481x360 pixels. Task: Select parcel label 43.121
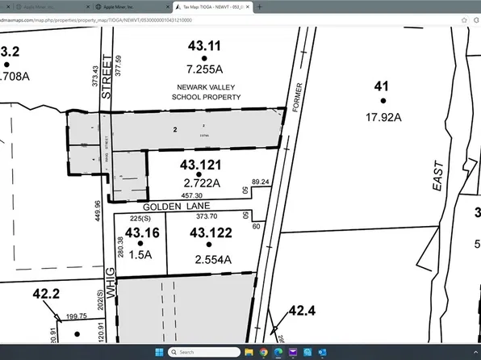[200, 165]
